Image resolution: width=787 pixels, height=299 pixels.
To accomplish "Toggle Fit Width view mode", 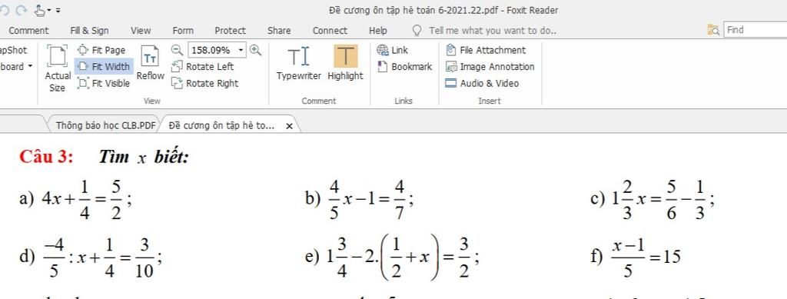I will 104,67.
